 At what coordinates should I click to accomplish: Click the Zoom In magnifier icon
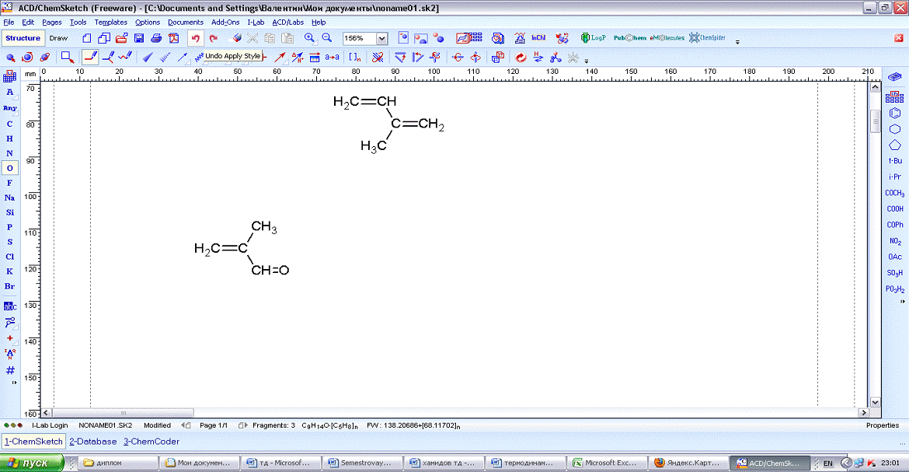(309, 38)
